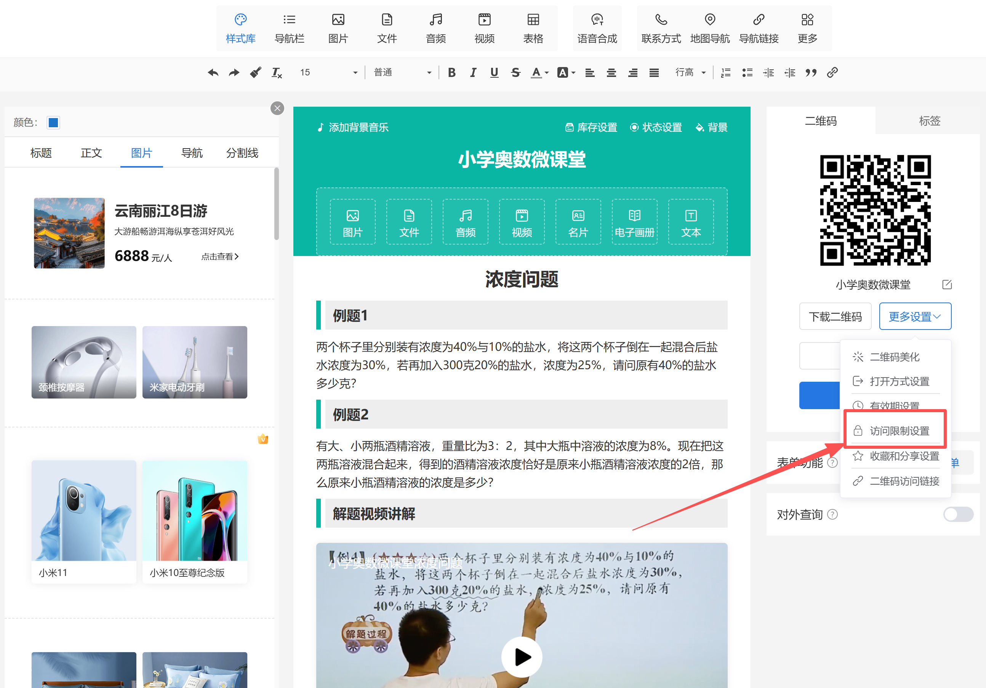Insert a hyperlink from formatting bar
The width and height of the screenshot is (986, 688).
pyautogui.click(x=832, y=73)
